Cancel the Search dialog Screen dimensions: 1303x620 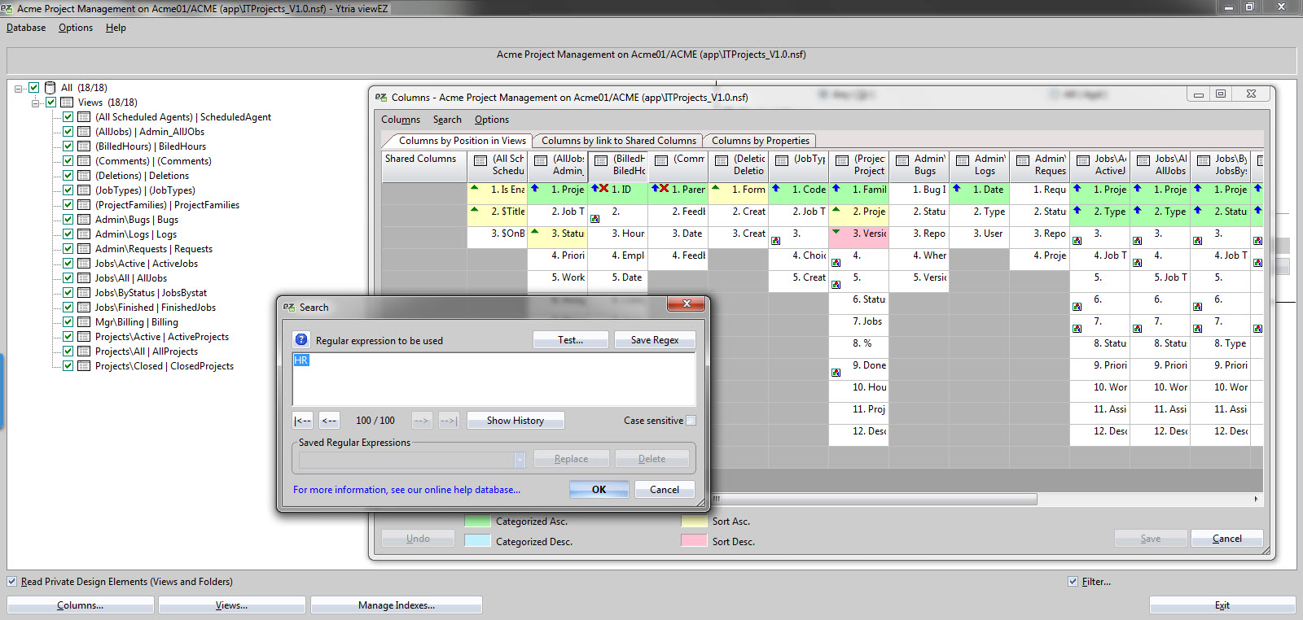(x=665, y=490)
